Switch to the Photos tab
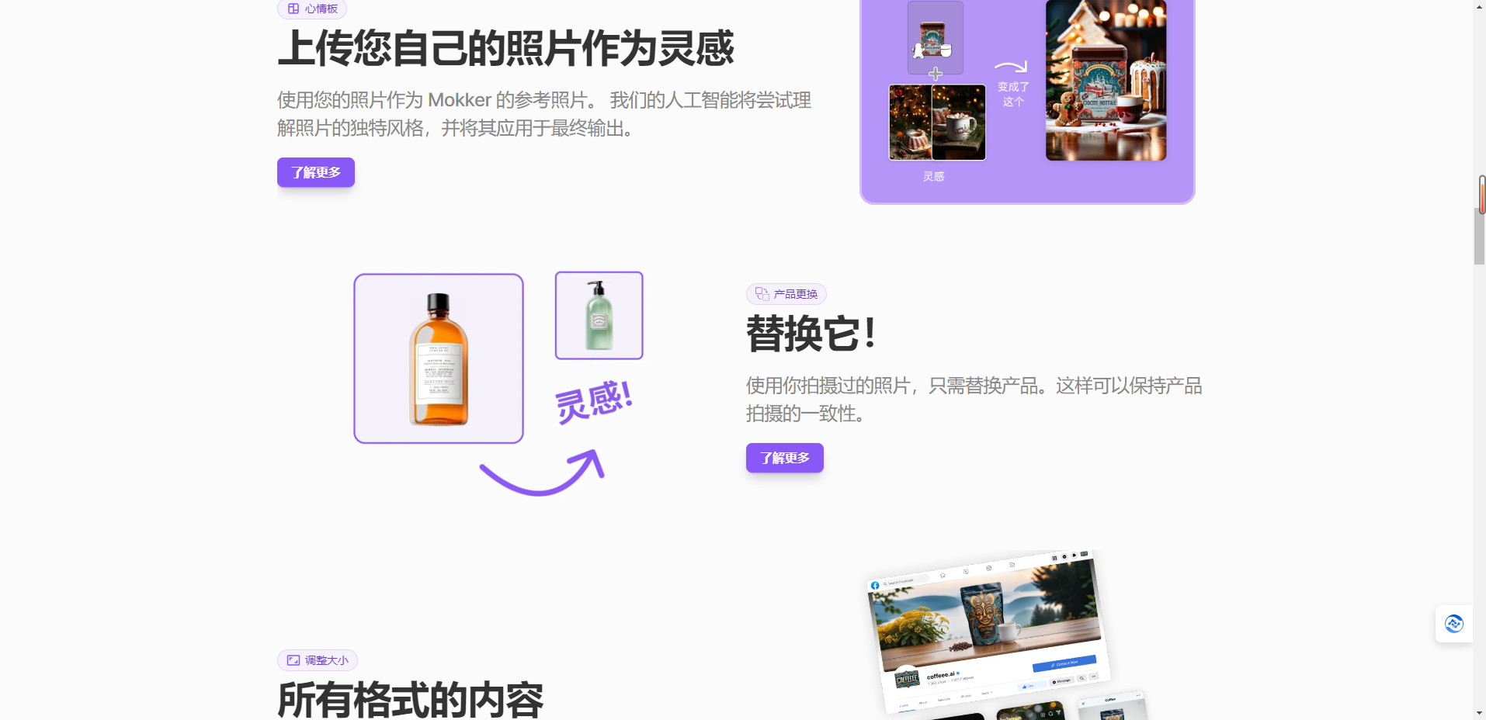The width and height of the screenshot is (1486, 720). [x=966, y=696]
